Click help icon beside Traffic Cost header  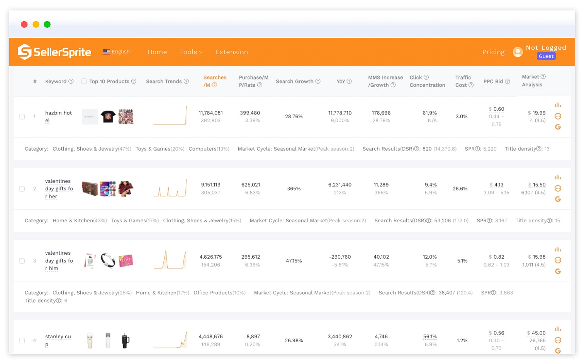pos(471,85)
